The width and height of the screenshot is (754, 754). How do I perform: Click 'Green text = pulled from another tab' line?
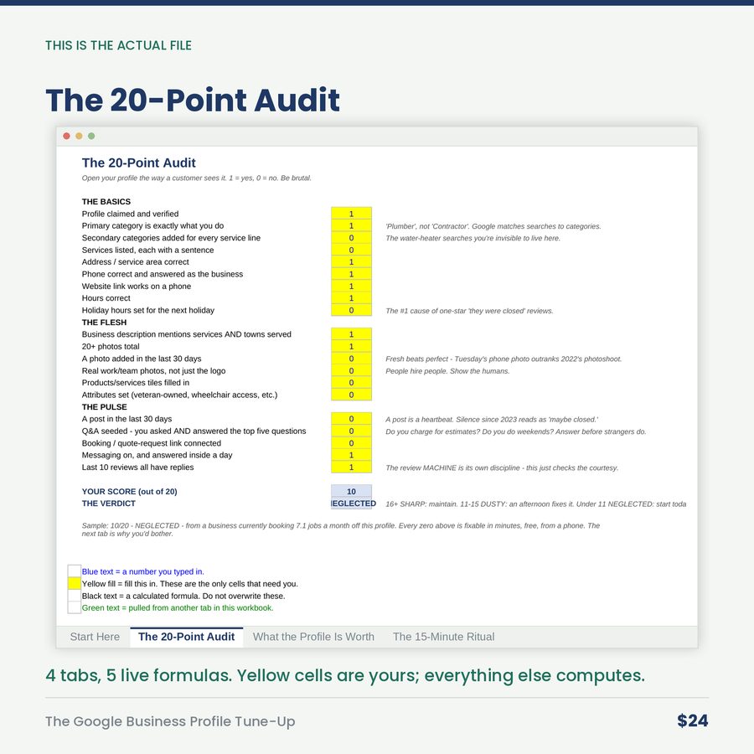coord(178,608)
